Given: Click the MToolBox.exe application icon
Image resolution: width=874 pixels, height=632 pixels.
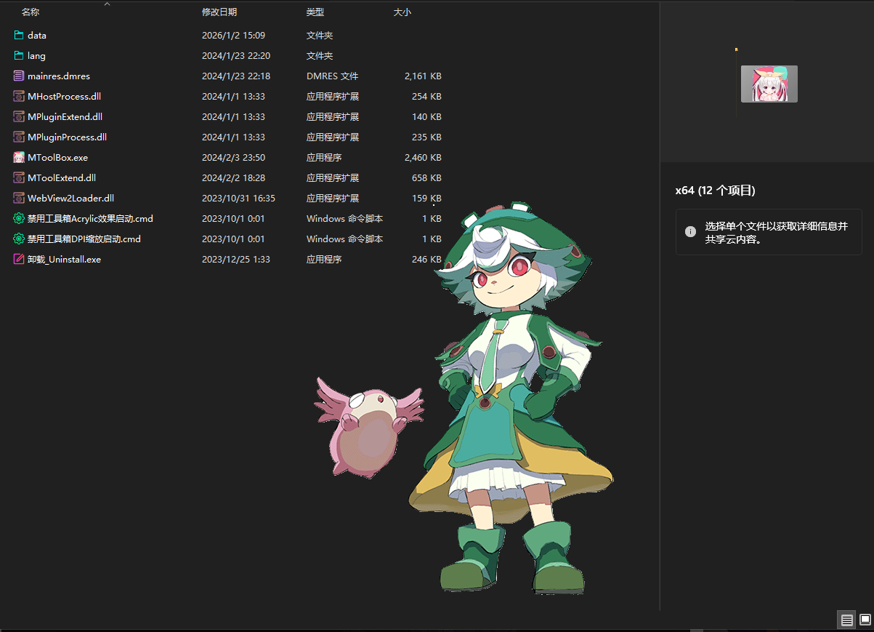Looking at the screenshot, I should point(19,157).
